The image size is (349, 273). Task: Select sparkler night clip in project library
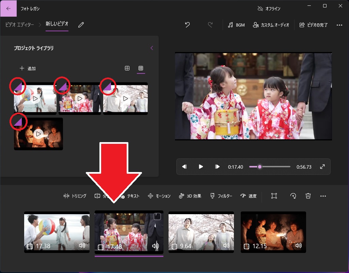coord(38,134)
